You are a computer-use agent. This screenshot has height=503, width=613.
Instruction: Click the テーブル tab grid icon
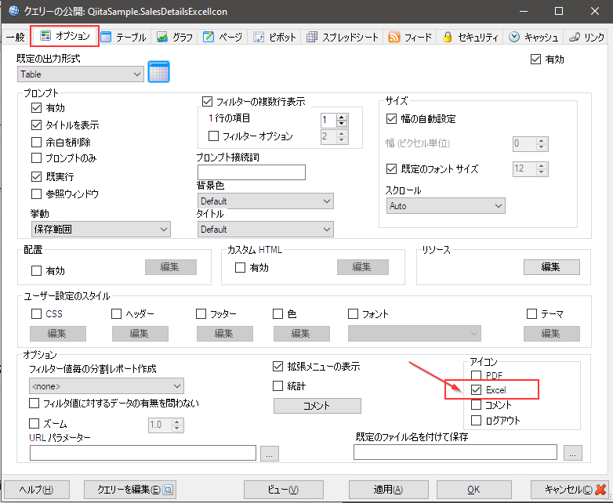pos(106,37)
